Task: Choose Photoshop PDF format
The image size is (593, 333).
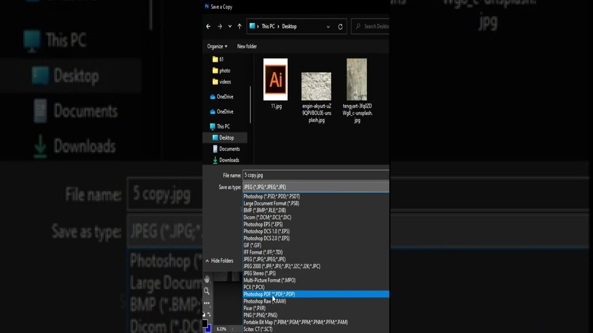Action: [x=316, y=294]
